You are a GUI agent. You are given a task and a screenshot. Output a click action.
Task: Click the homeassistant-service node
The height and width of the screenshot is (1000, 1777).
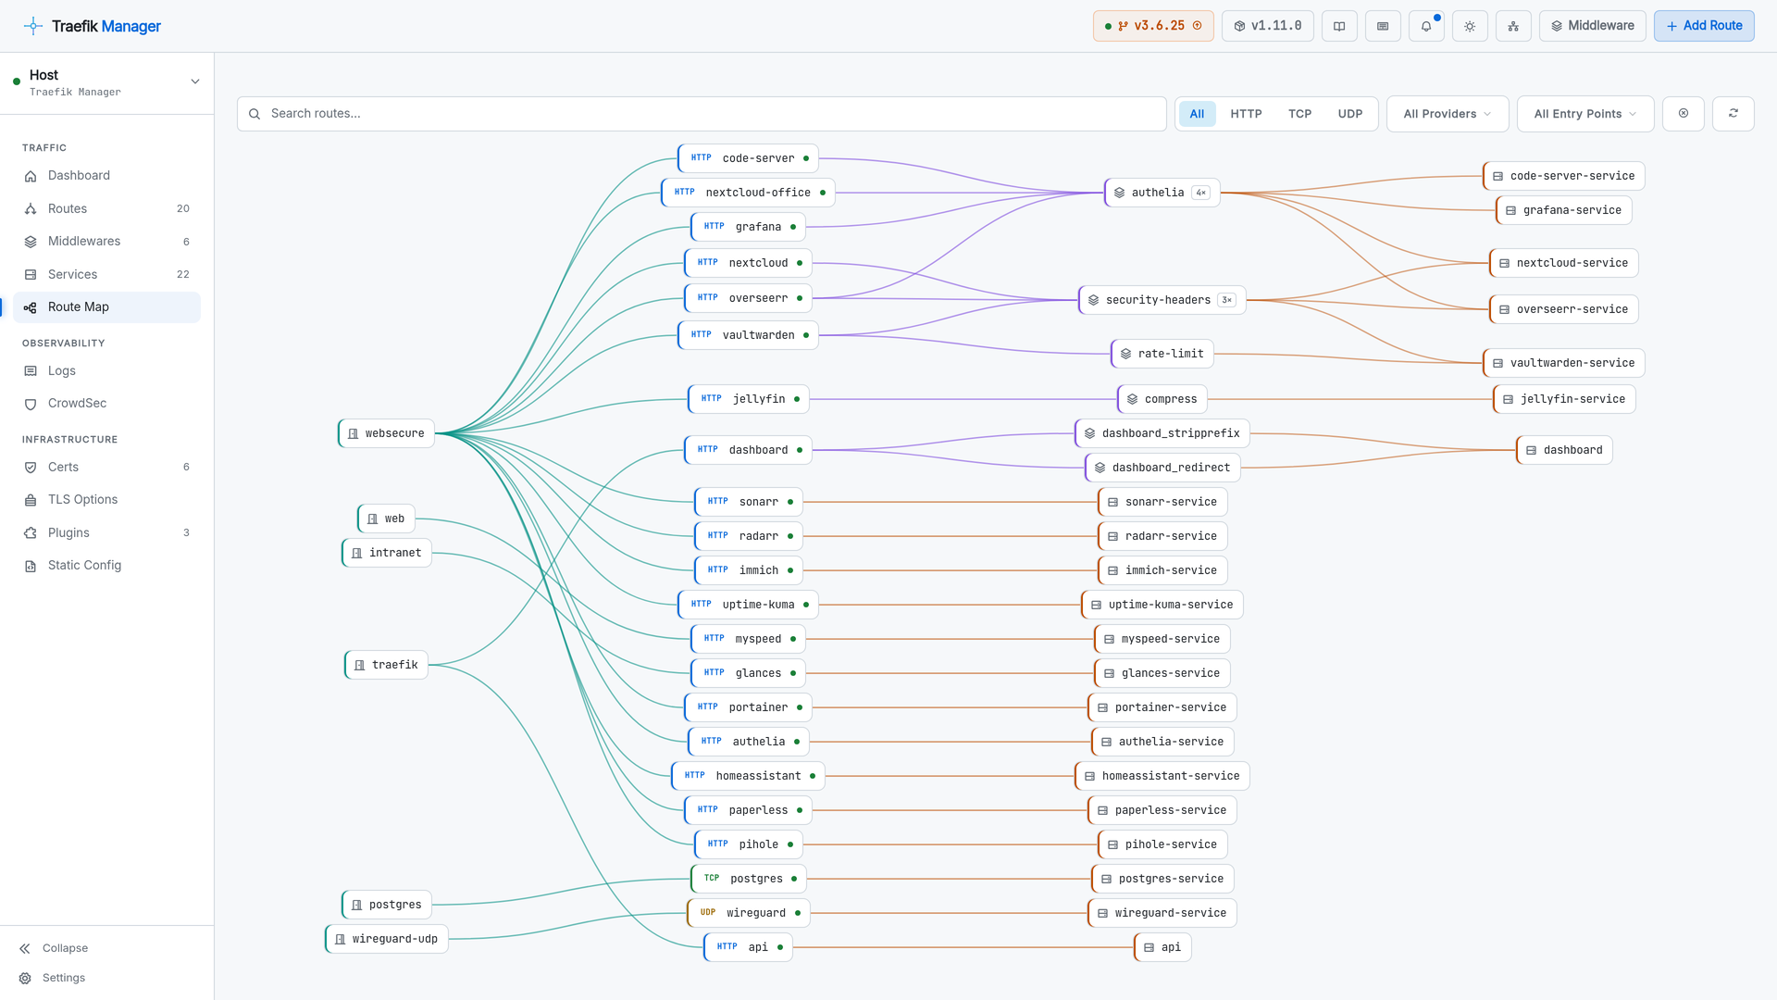tap(1162, 776)
